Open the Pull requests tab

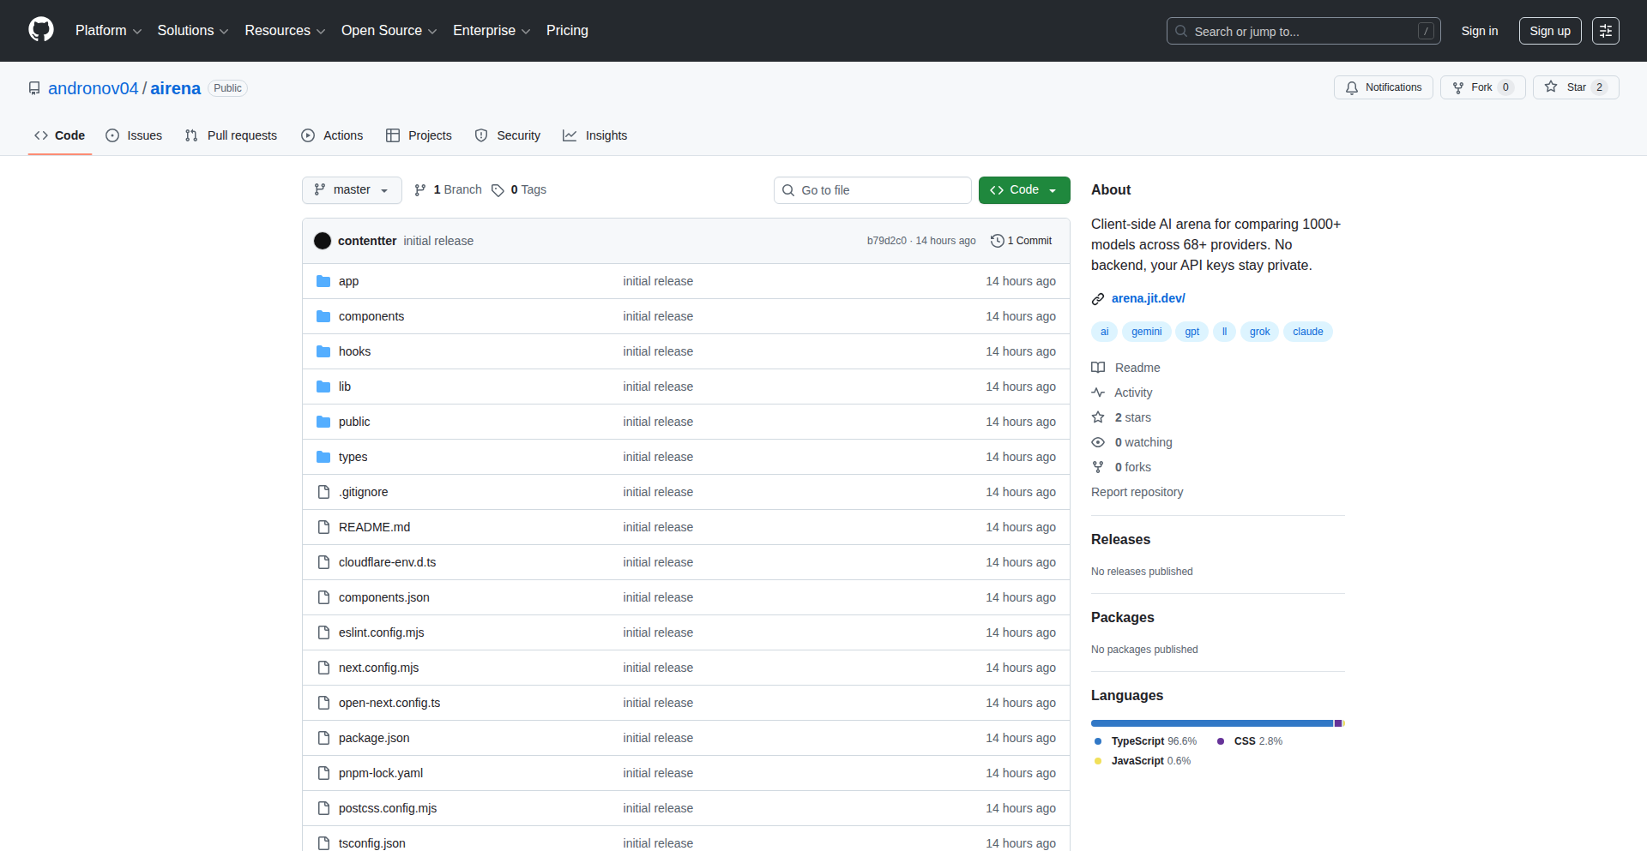pos(232,135)
